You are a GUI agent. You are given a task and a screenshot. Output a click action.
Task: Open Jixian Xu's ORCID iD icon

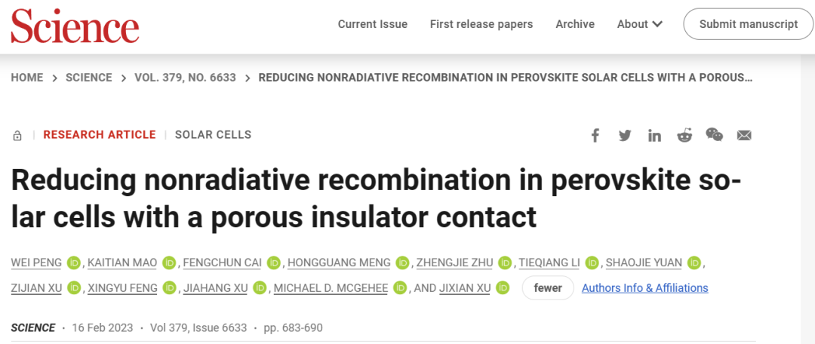click(502, 287)
